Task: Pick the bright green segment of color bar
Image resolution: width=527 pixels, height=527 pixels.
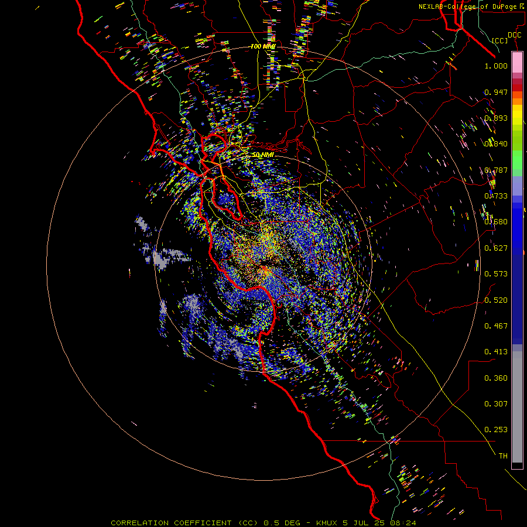Action: (517, 160)
